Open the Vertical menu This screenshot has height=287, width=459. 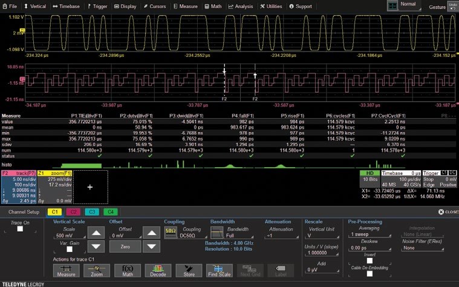coord(35,6)
